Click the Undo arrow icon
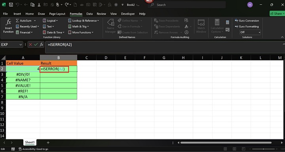This screenshot has height=152, width=285. click(x=18, y=5)
